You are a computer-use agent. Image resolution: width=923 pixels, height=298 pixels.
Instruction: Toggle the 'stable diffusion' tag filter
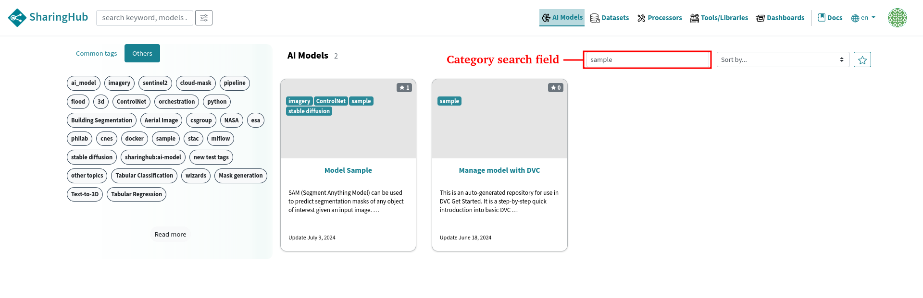(92, 157)
